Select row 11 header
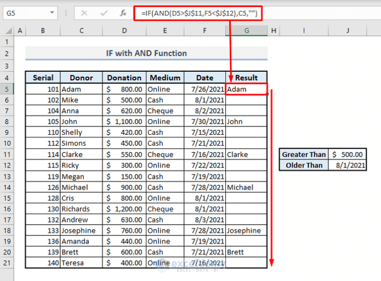The width and height of the screenshot is (381, 281). 7,155
